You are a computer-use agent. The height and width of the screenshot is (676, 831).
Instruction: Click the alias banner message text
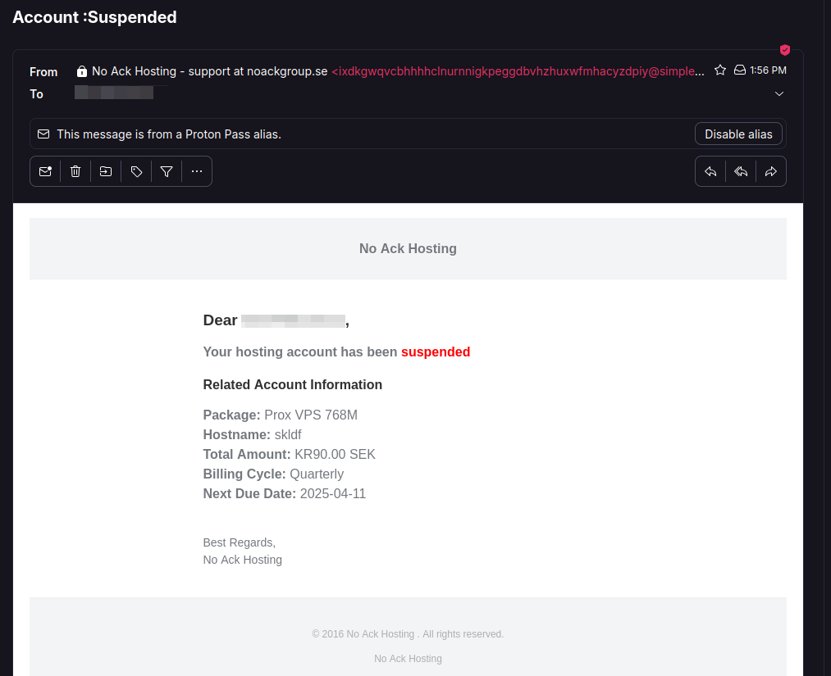click(169, 134)
